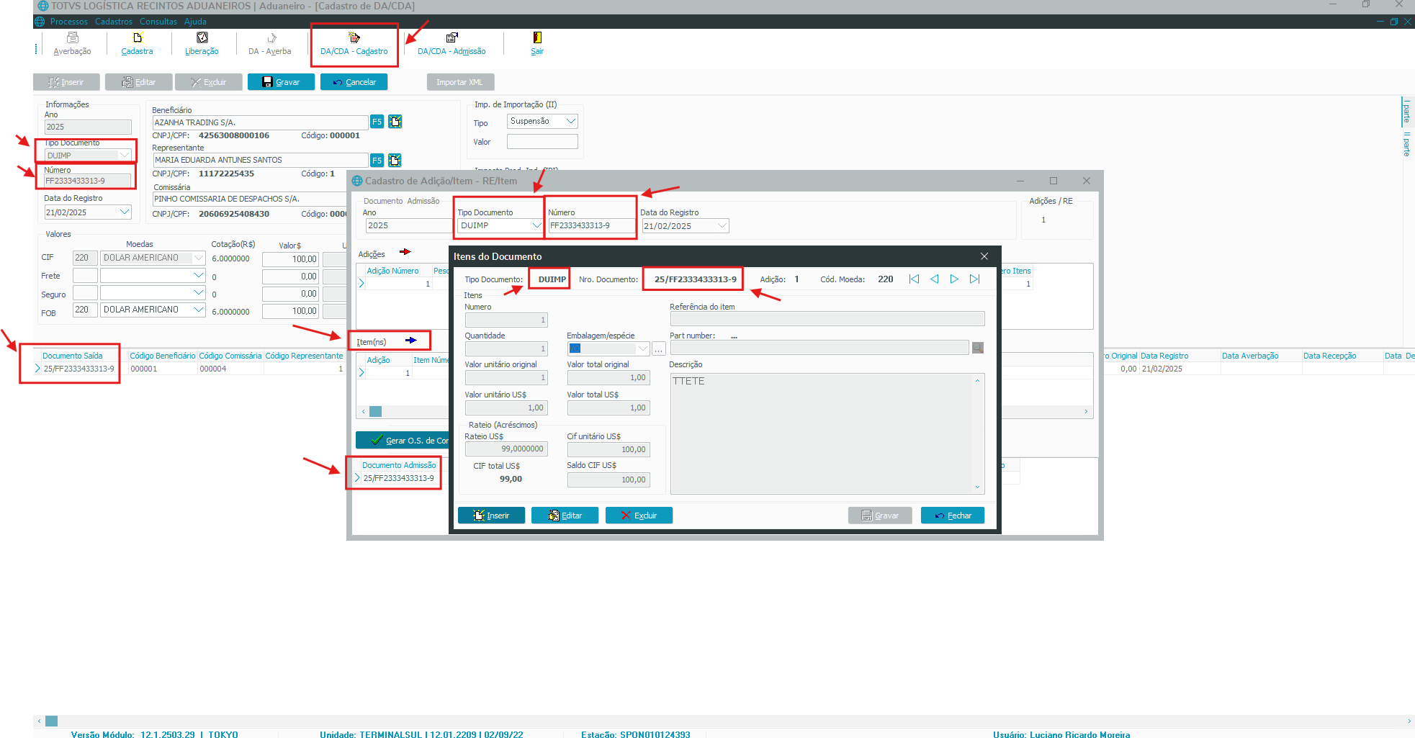Click scroll-down arrow of Descrição box
The height and width of the screenshot is (738, 1415).
(x=977, y=487)
